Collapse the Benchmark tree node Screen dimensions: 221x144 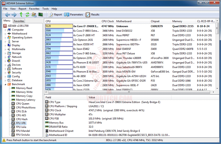tap(5, 84)
